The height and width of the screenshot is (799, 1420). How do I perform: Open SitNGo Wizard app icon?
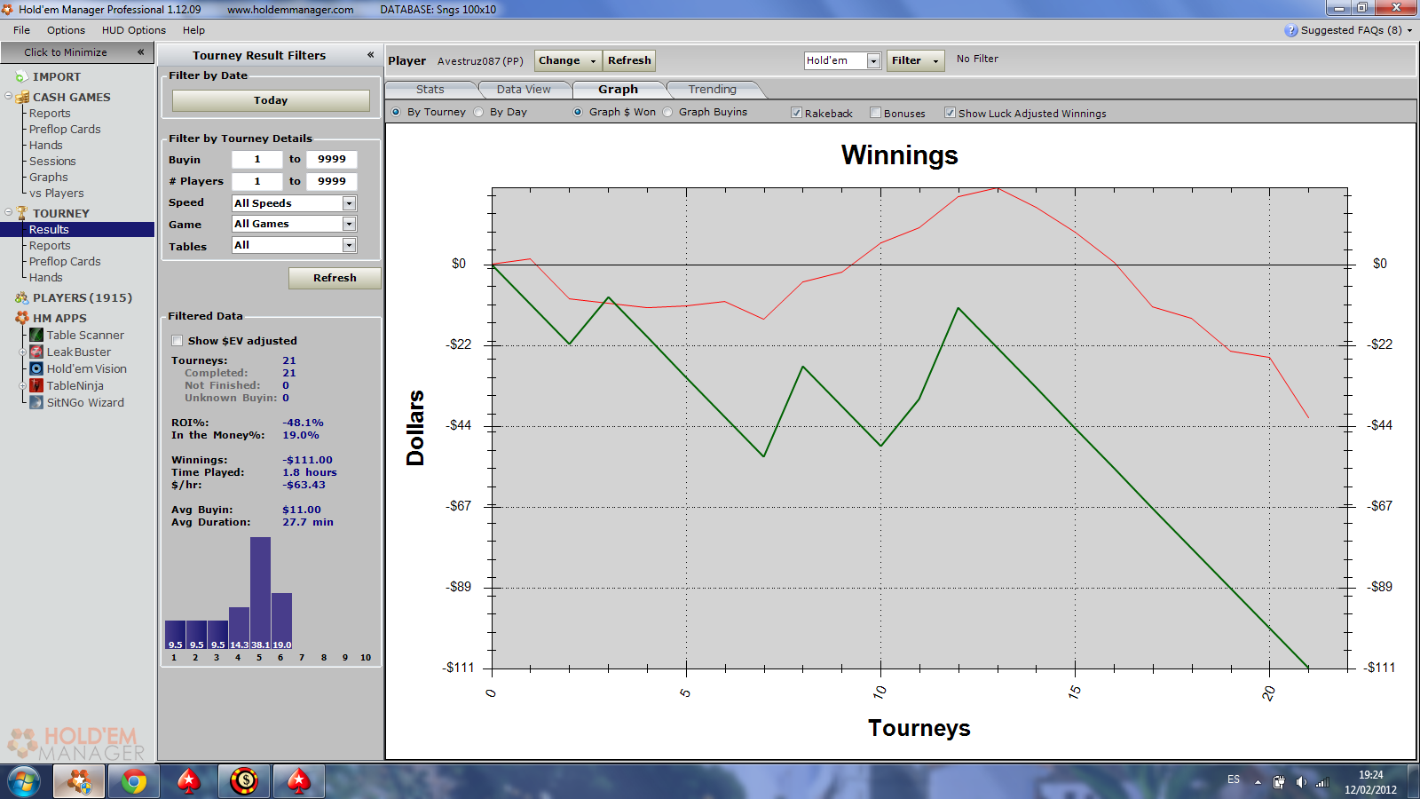pyautogui.click(x=36, y=402)
